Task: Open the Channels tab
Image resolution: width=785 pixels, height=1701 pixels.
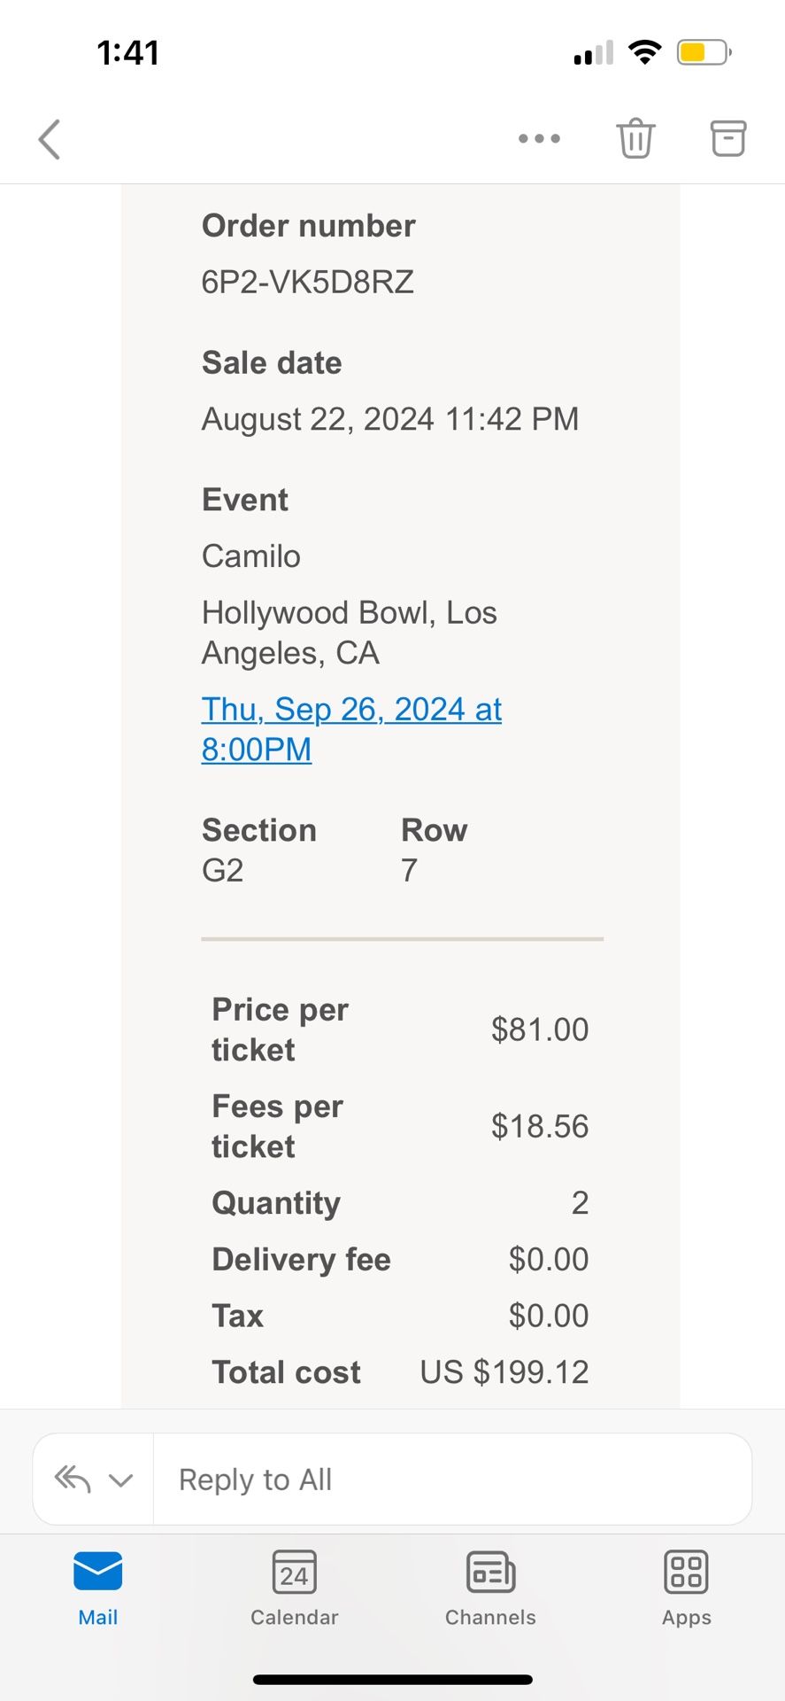Action: point(490,1588)
